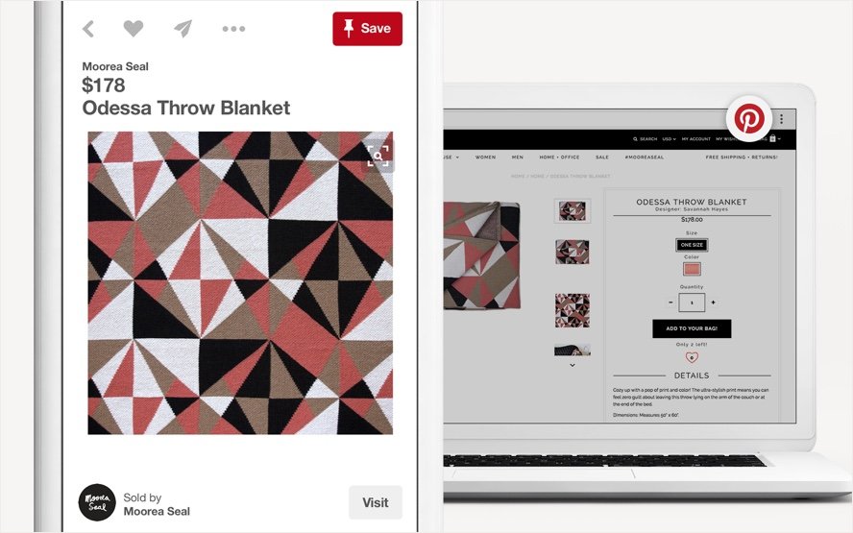Image resolution: width=853 pixels, height=533 pixels.
Task: Open visual search on blanket image
Action: [378, 157]
